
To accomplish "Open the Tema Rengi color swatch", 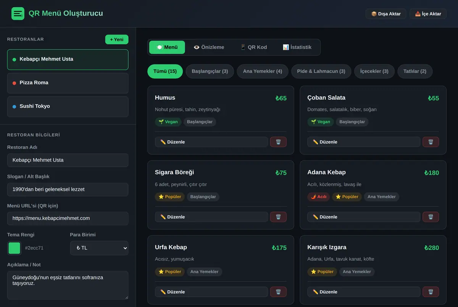I will pos(15,248).
